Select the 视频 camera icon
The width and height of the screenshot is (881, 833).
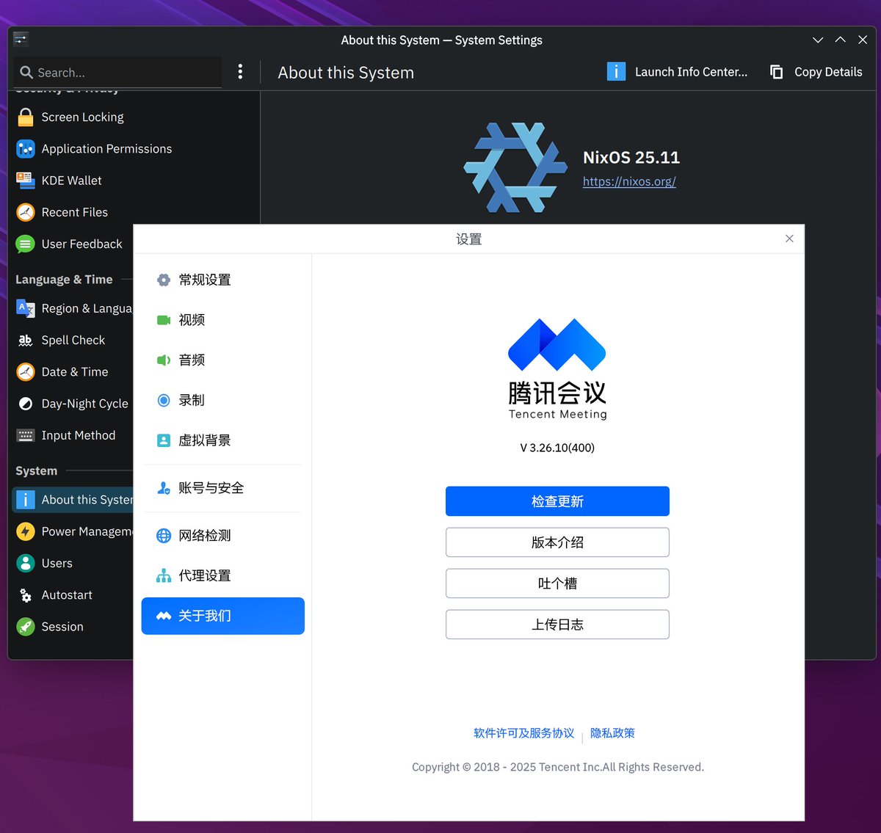pyautogui.click(x=164, y=320)
